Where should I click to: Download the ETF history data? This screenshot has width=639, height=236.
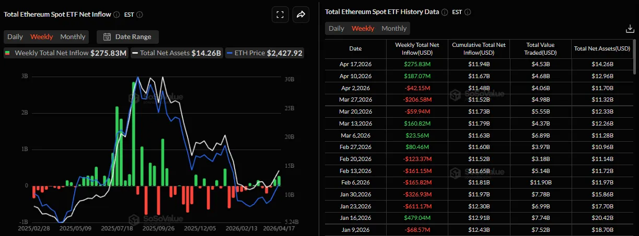click(629, 29)
